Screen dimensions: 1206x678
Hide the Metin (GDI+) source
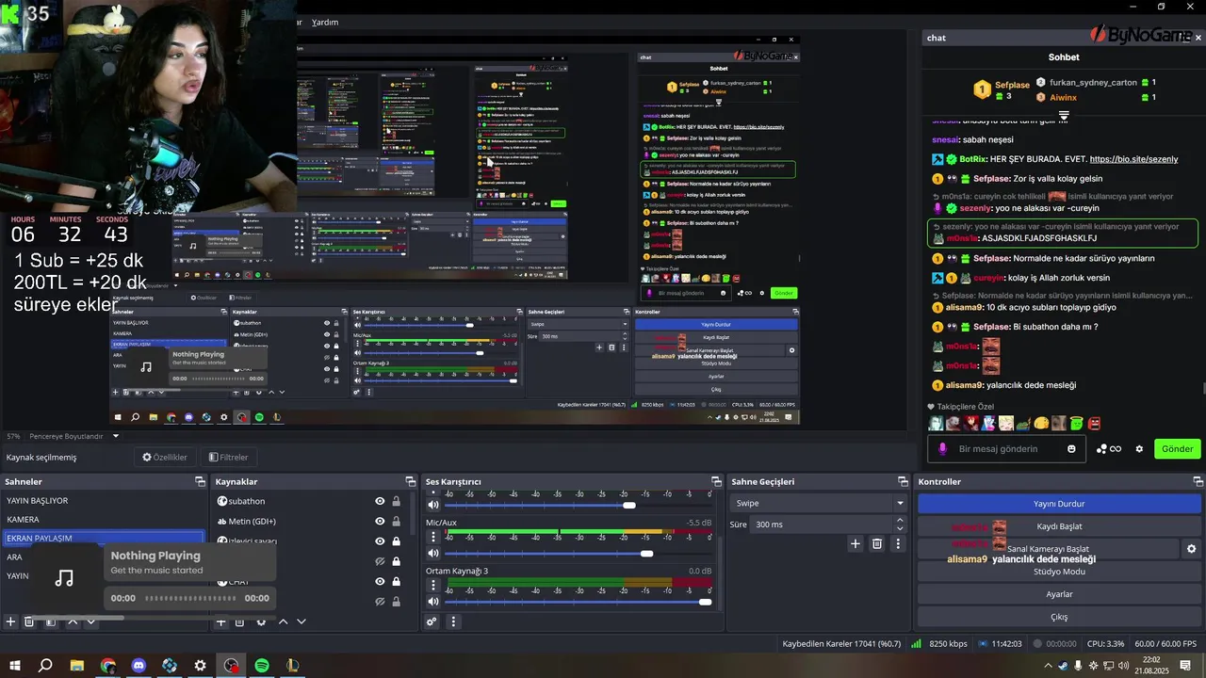pos(380,521)
